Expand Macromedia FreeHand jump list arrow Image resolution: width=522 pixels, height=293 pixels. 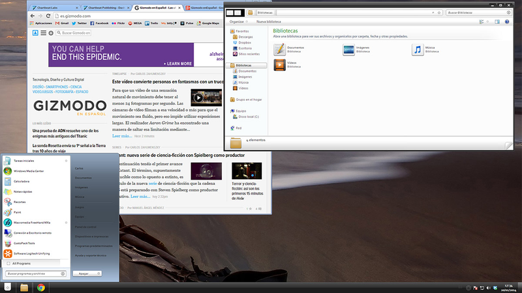click(x=67, y=223)
